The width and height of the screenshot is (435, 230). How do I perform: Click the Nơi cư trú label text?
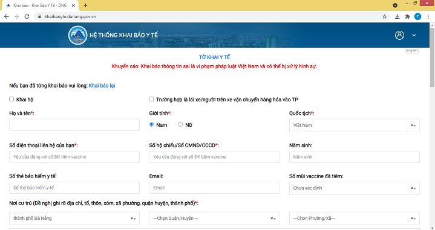[103, 203]
